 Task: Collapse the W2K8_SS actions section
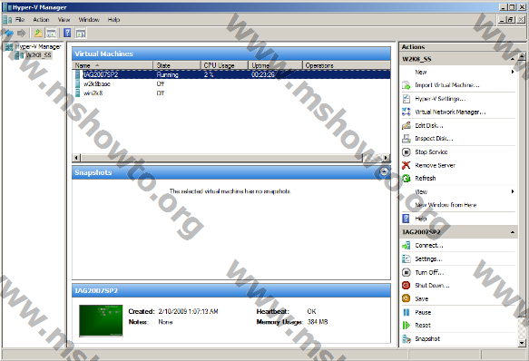coord(513,59)
